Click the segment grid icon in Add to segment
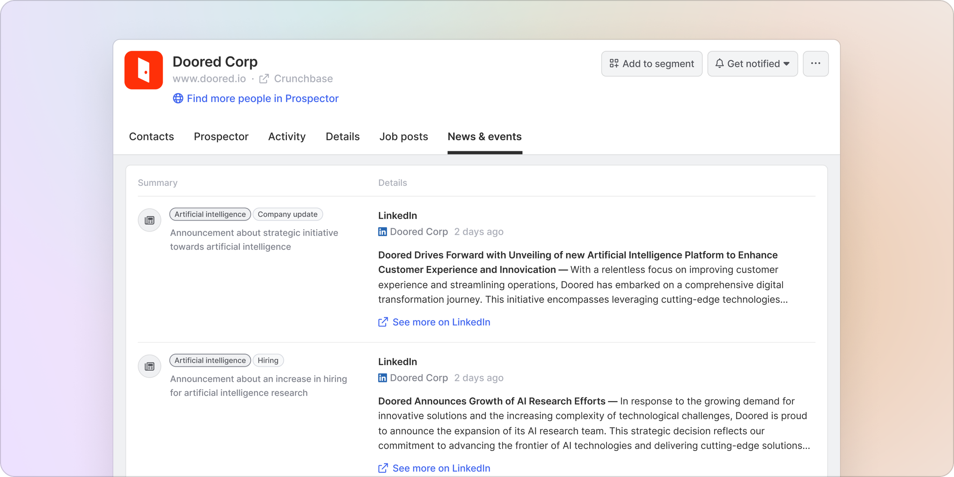 pos(614,63)
